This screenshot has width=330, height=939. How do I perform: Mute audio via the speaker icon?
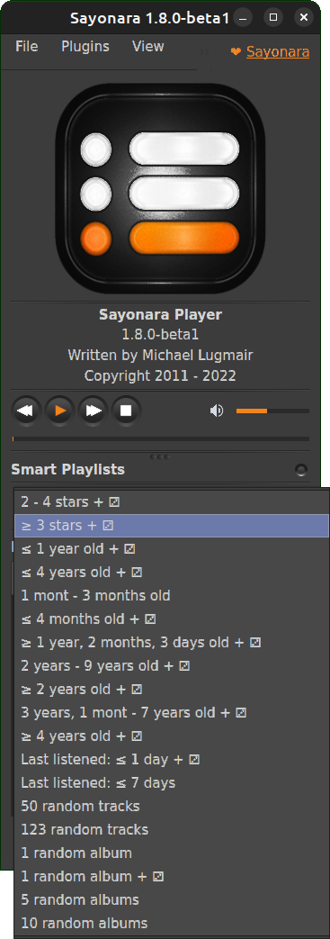click(x=217, y=411)
